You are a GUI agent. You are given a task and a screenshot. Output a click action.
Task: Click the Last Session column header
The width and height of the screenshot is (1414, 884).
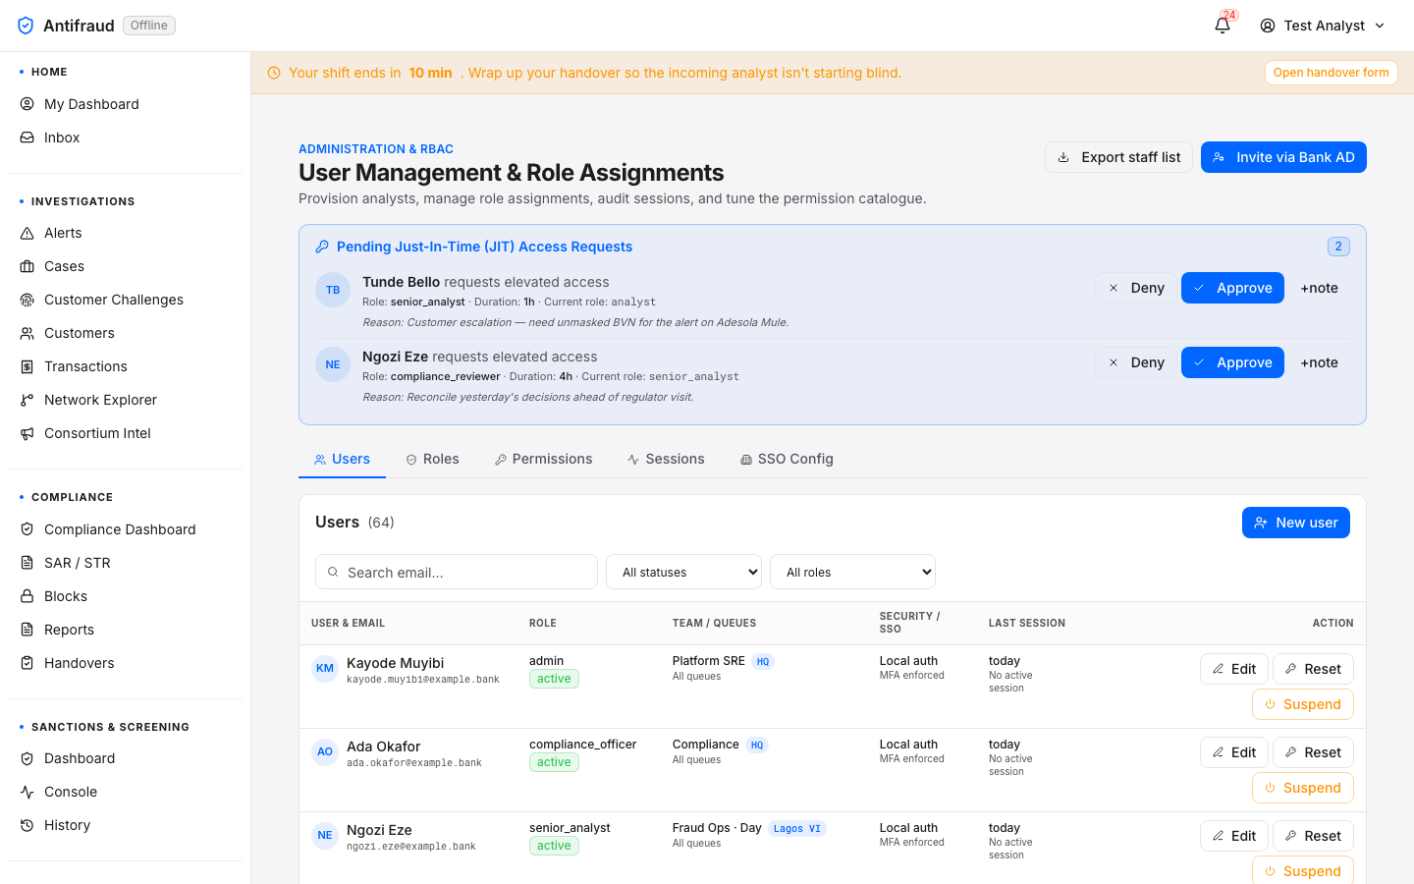tap(1027, 623)
